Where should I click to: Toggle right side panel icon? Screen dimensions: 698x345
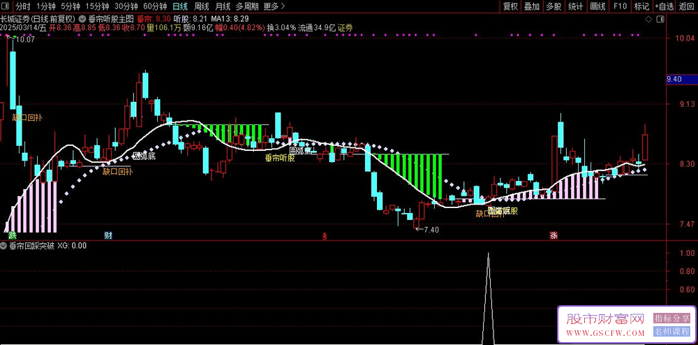(x=660, y=19)
